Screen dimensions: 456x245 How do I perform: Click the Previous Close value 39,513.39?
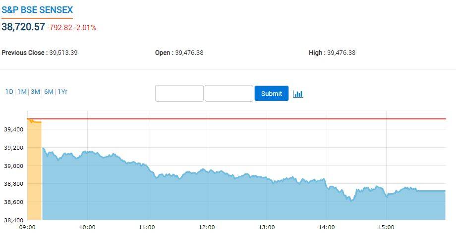[63, 53]
